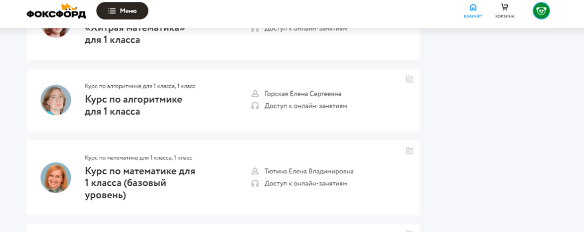Screen dimensions: 584x232
Task: Open the Меню button
Action: (122, 10)
